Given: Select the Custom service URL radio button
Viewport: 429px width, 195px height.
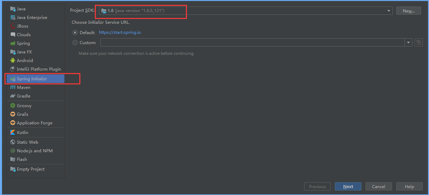Looking at the screenshot, I should (x=75, y=43).
